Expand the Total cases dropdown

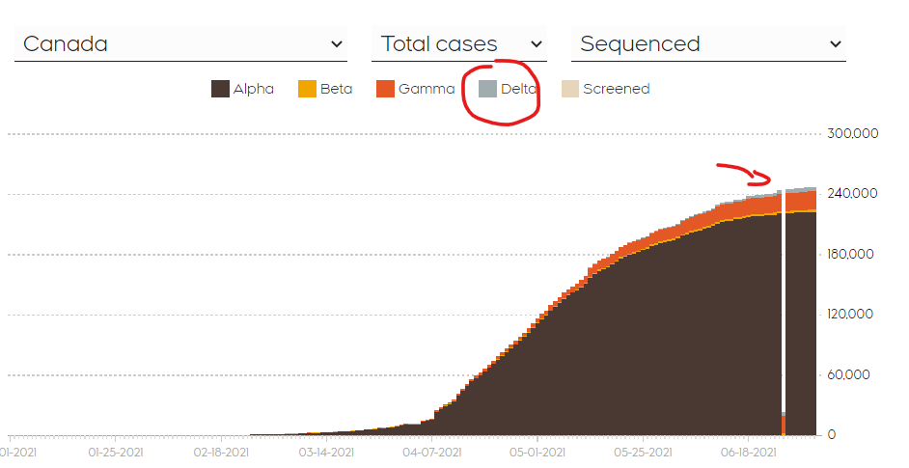(x=458, y=44)
